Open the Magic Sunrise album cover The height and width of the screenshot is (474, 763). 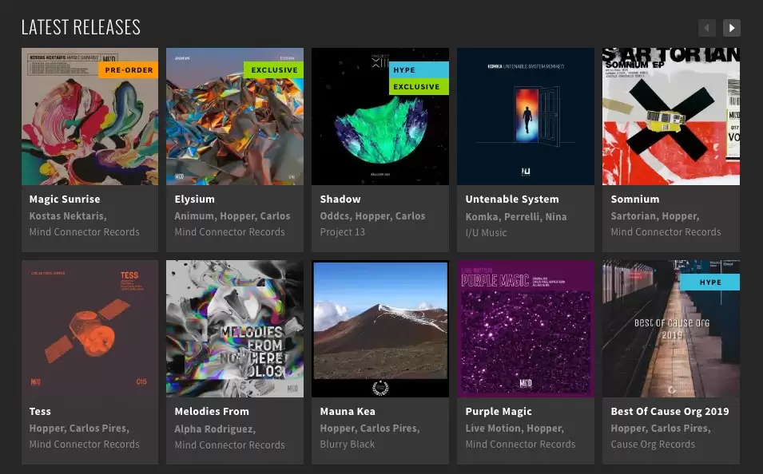pos(89,117)
